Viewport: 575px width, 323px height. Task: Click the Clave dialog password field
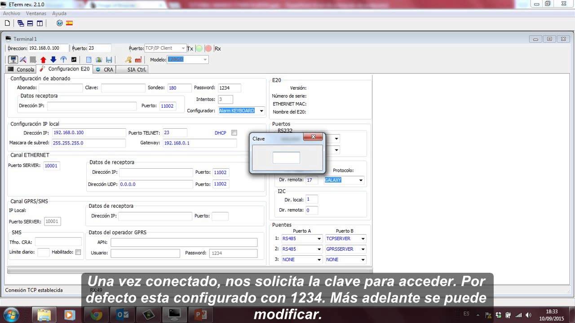286,157
